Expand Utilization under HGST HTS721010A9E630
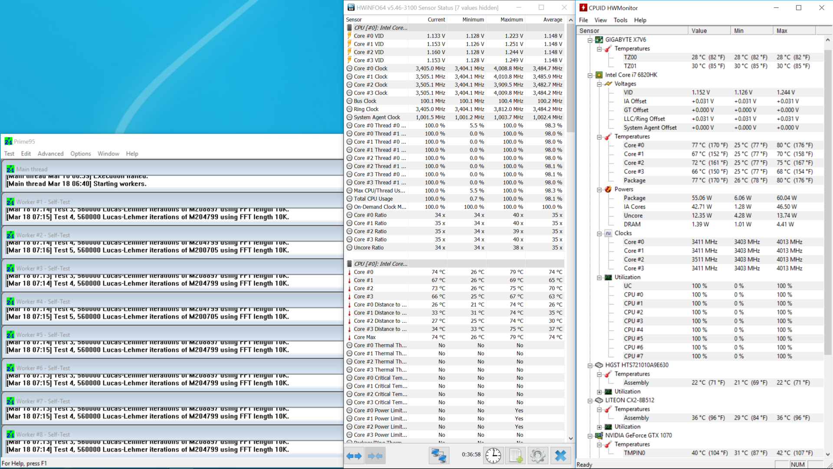Image resolution: width=833 pixels, height=469 pixels. click(x=599, y=392)
